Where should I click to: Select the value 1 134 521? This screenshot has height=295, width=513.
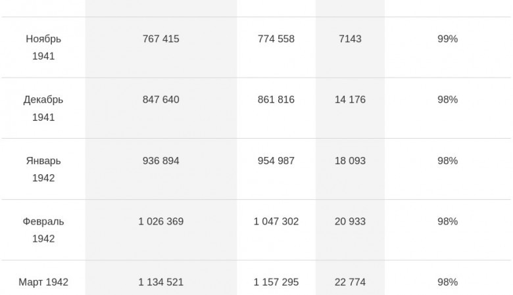coord(160,282)
